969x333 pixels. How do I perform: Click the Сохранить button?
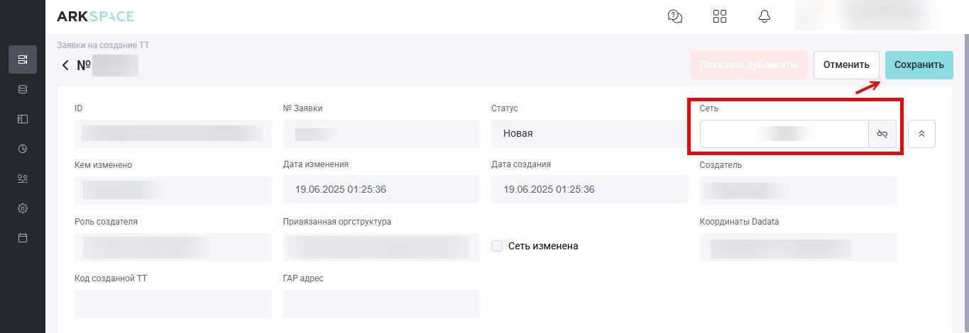point(919,64)
